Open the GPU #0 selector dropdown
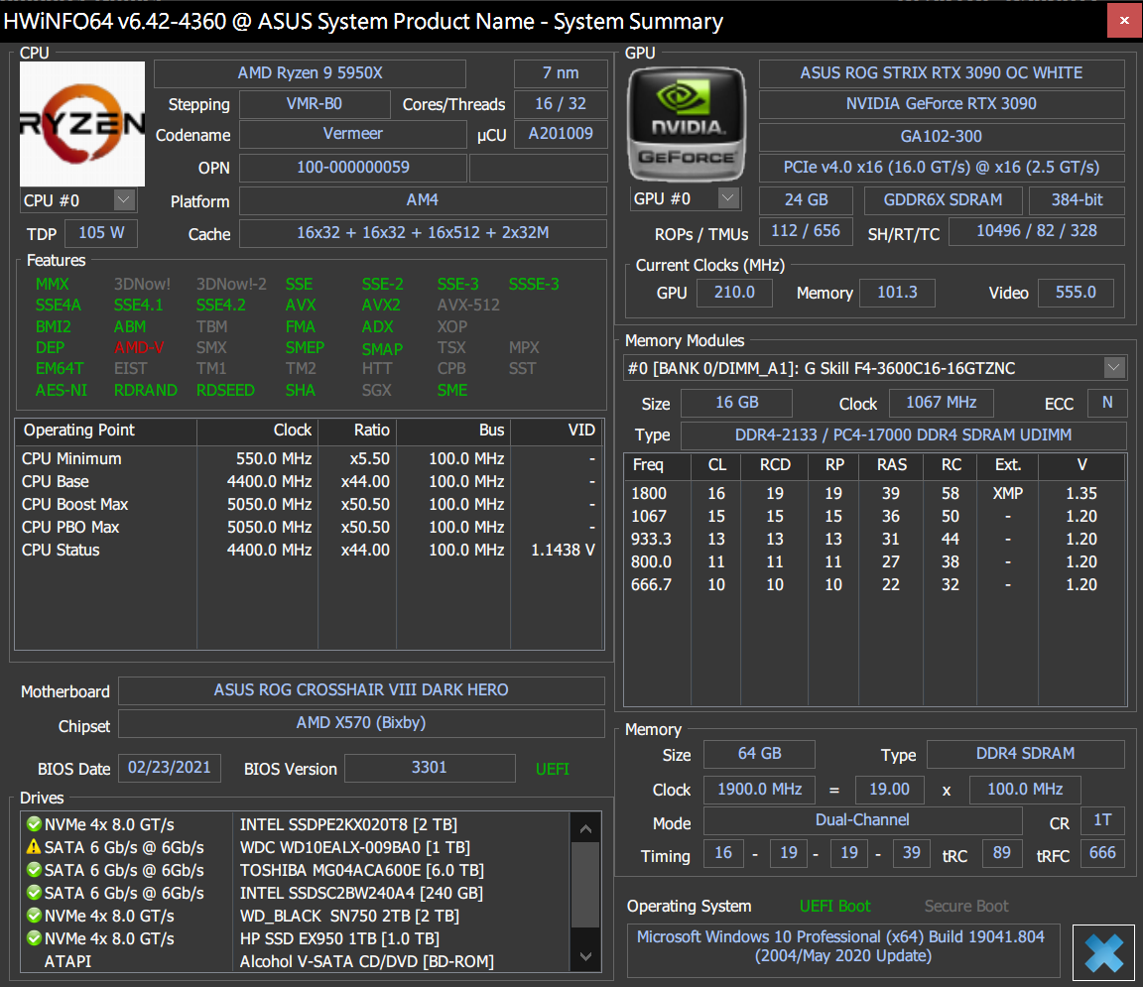This screenshot has height=987, width=1143. click(x=728, y=197)
